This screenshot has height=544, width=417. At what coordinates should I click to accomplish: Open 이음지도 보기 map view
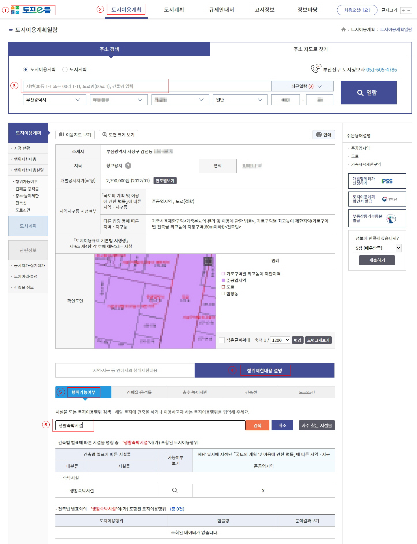(75, 135)
